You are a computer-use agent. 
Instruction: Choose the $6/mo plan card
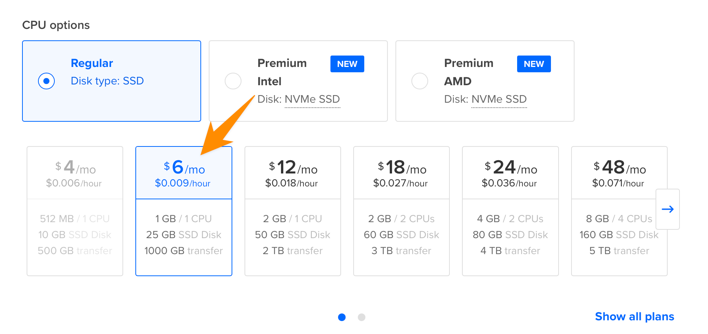184,211
